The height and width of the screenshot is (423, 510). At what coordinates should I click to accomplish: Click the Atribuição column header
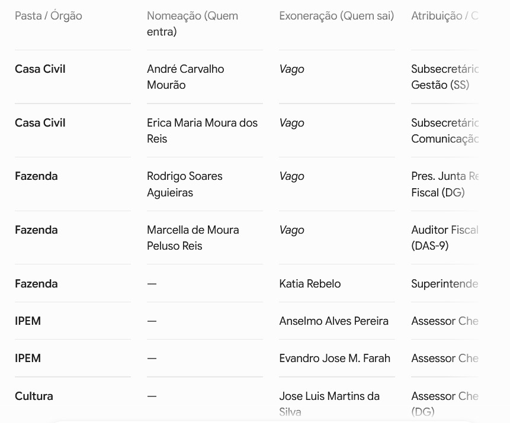coord(444,15)
